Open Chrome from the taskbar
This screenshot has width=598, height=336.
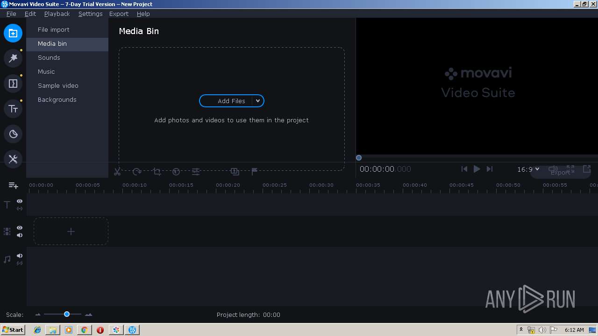point(84,330)
